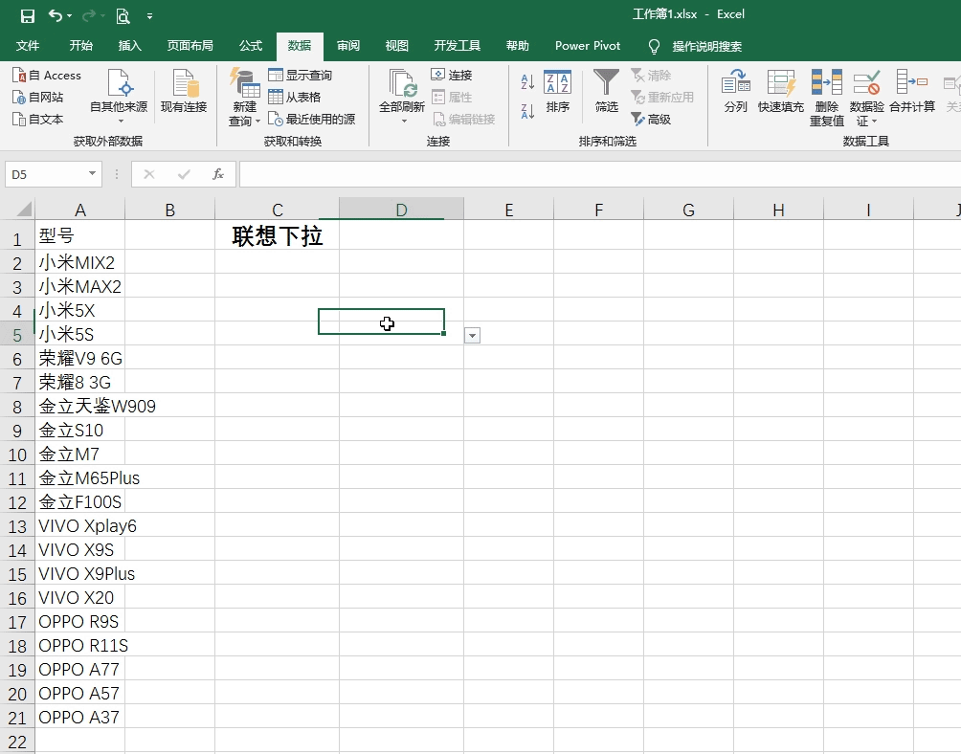
Task: Expand the Name Box dropdown arrow
Action: click(92, 174)
